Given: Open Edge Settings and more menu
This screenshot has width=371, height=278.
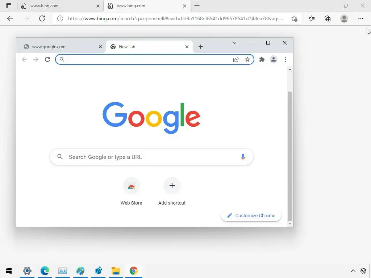Looking at the screenshot, I should click(x=360, y=18).
